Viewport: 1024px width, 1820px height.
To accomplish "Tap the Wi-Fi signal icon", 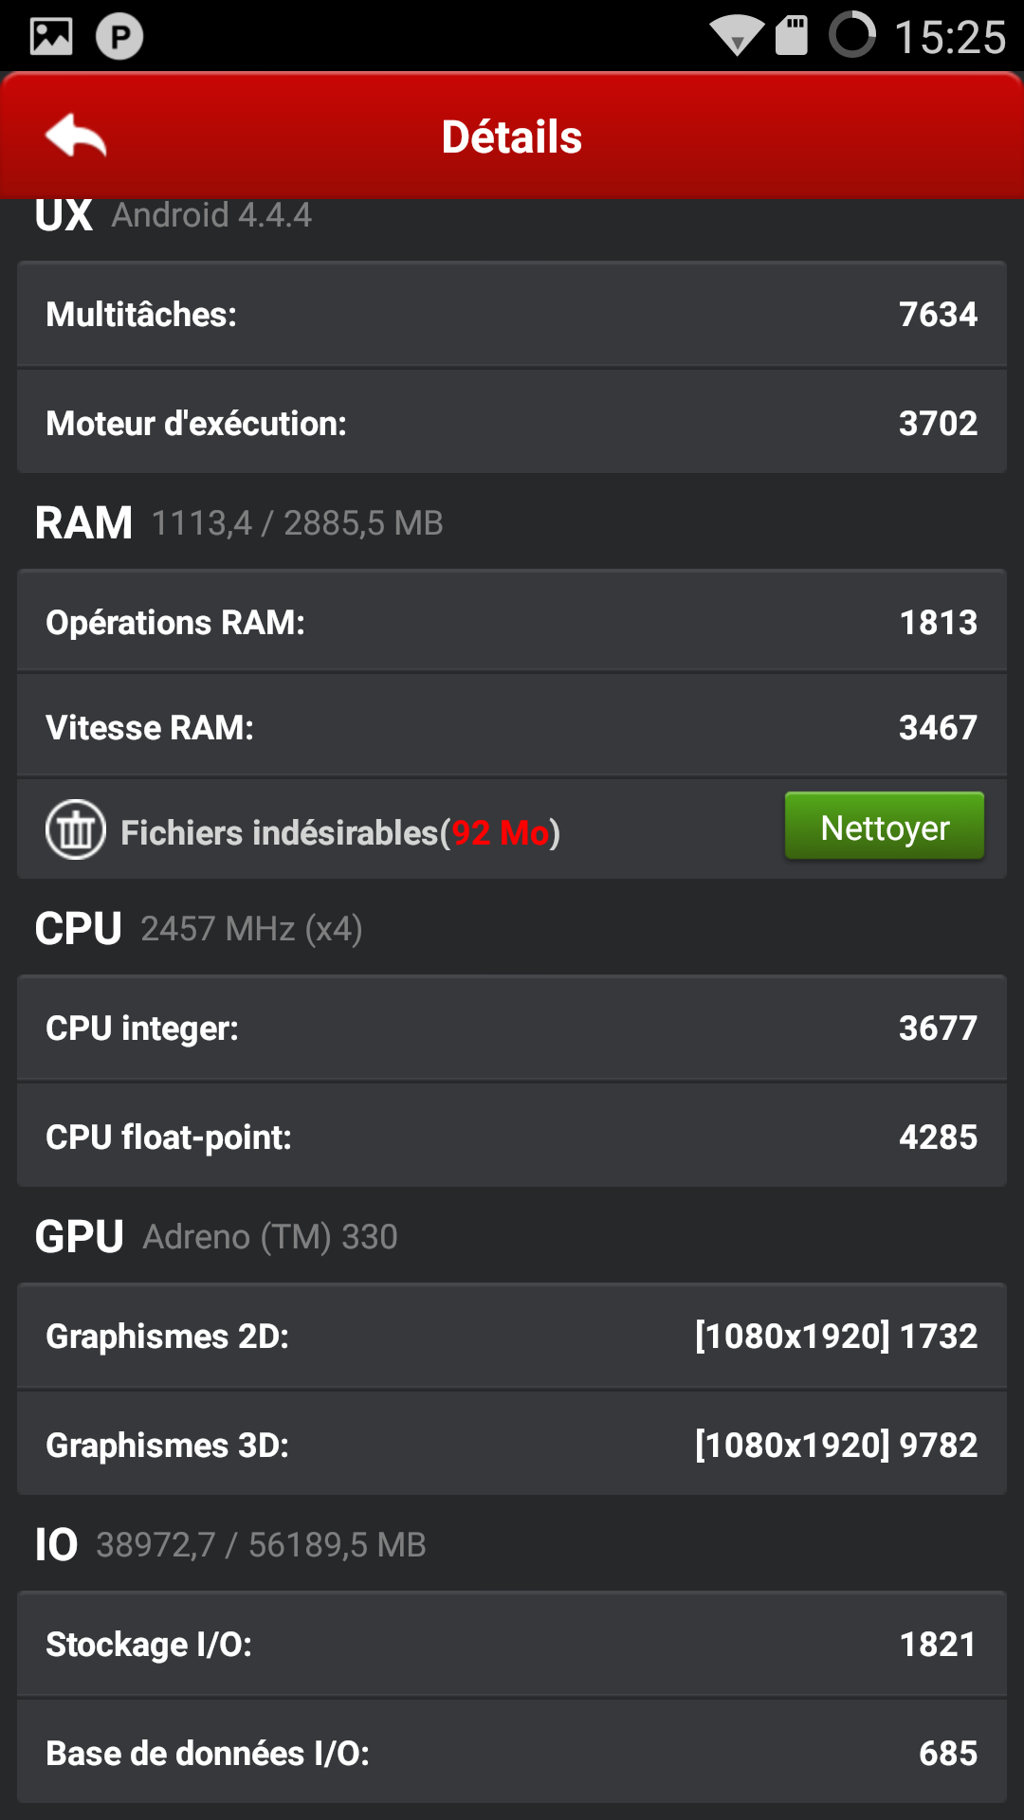I will coord(737,38).
